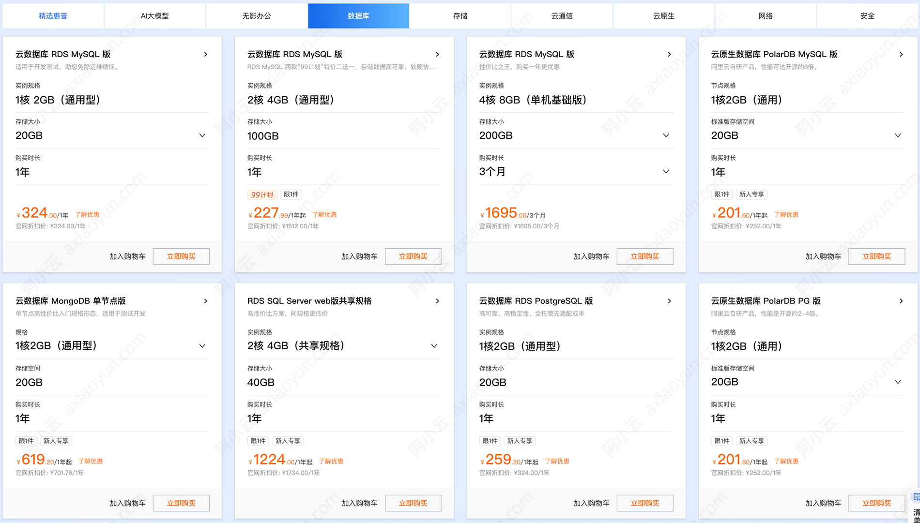Open arrow on RDS PostgreSQL 版 card
This screenshot has height=523, width=920.
(670, 301)
